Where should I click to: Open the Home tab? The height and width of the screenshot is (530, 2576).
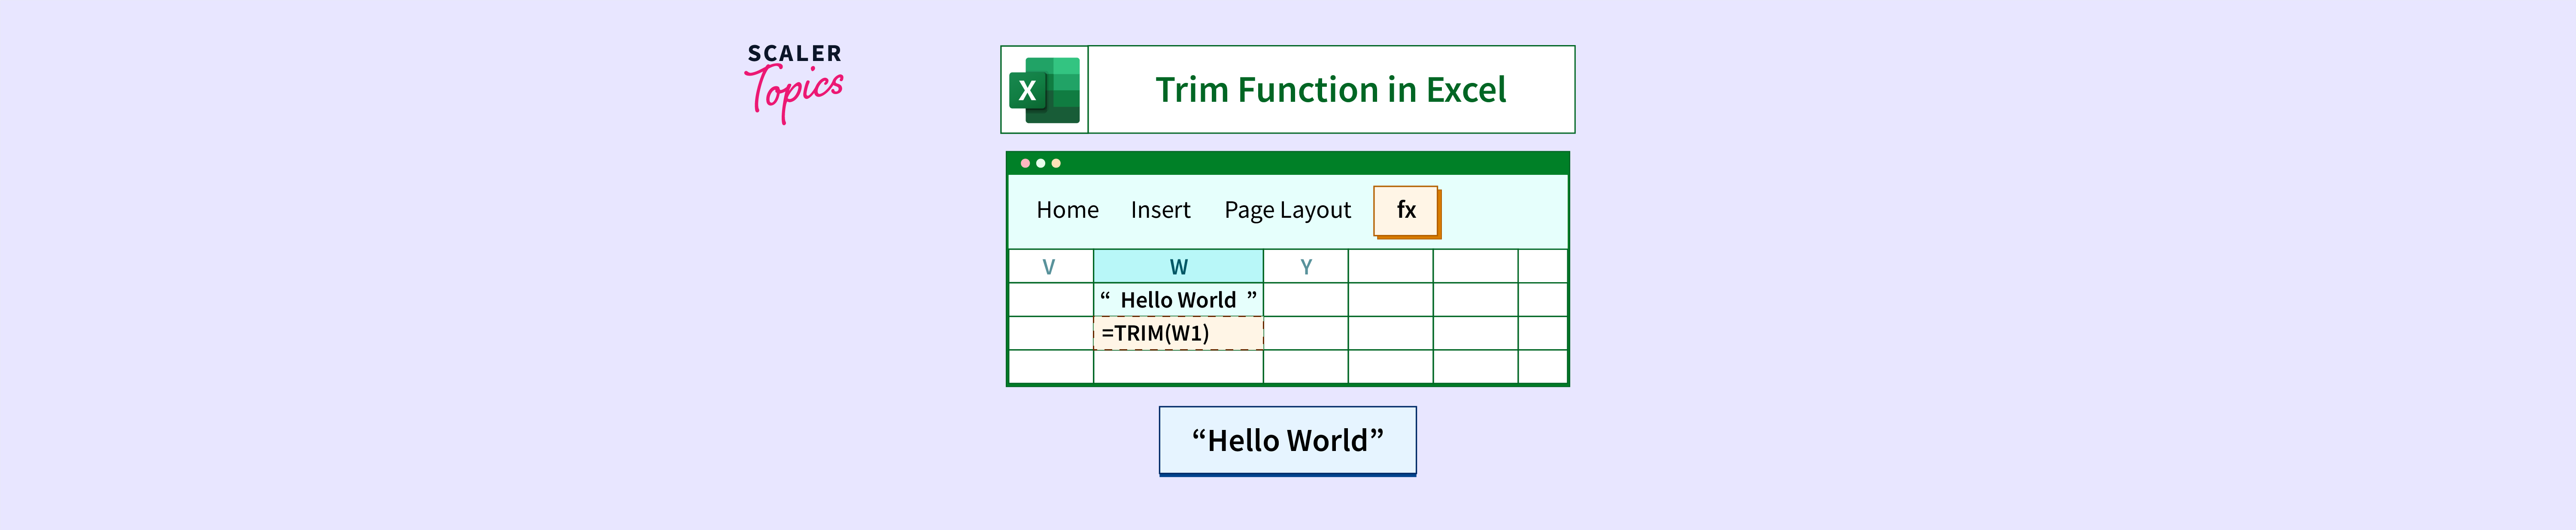(x=1067, y=210)
